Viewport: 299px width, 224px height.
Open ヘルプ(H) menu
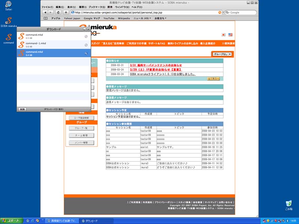[137, 7]
